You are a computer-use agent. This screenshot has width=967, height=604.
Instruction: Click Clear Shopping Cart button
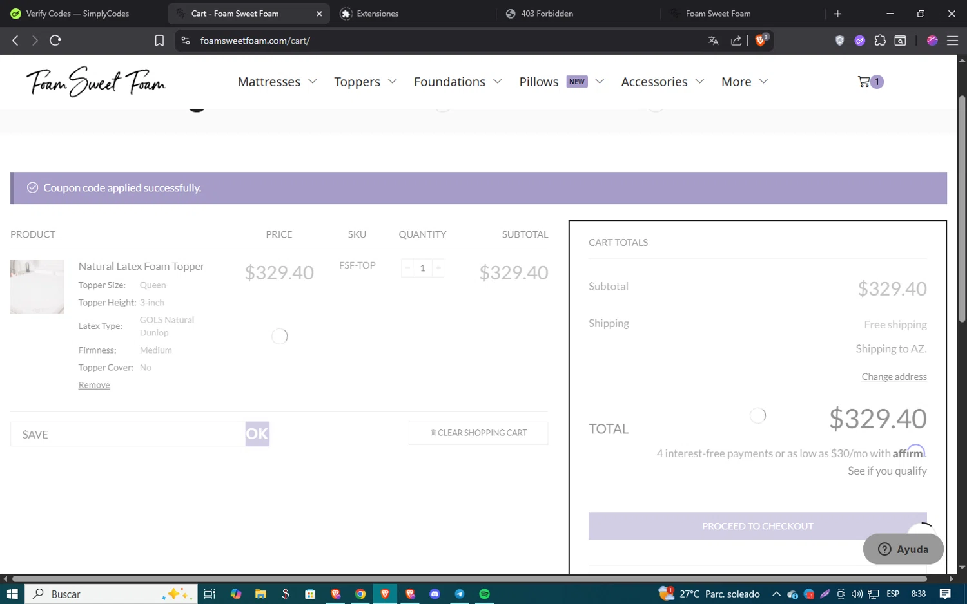(478, 433)
